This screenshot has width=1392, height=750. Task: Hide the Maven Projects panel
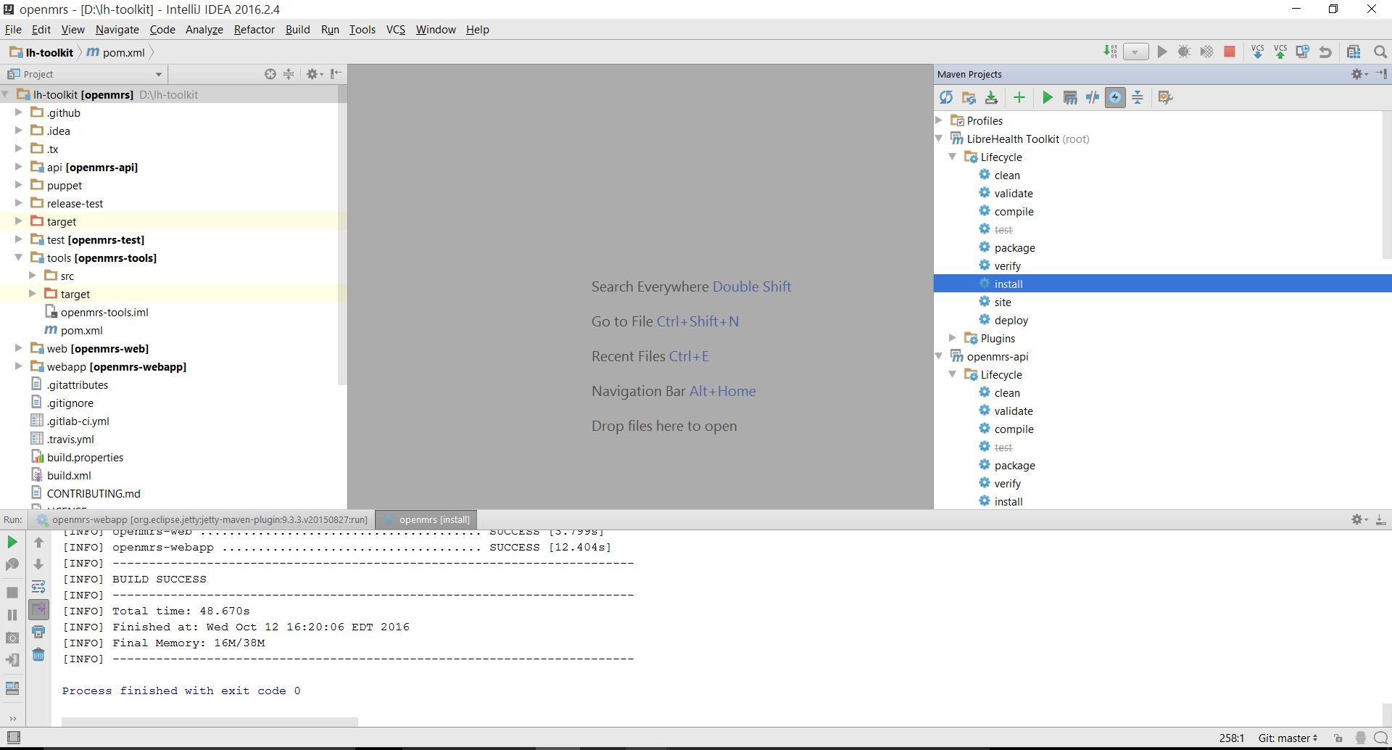click(x=1381, y=74)
